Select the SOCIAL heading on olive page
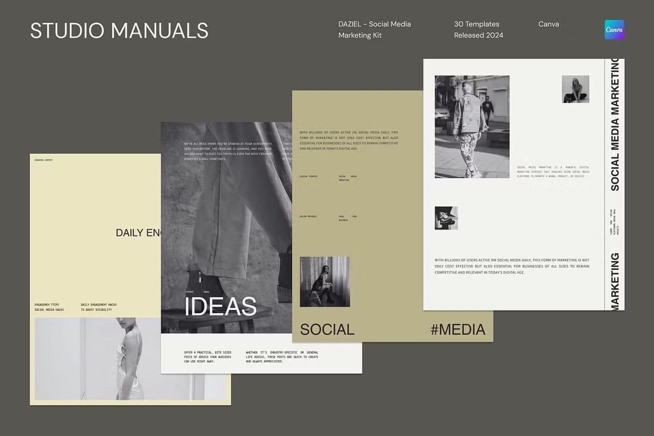Screen dimensions: 654x436 327,329
